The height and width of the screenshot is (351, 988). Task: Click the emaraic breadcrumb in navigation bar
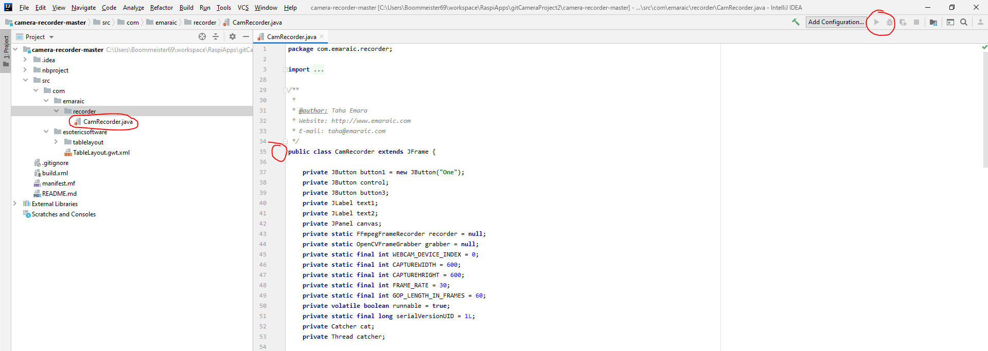(x=166, y=23)
